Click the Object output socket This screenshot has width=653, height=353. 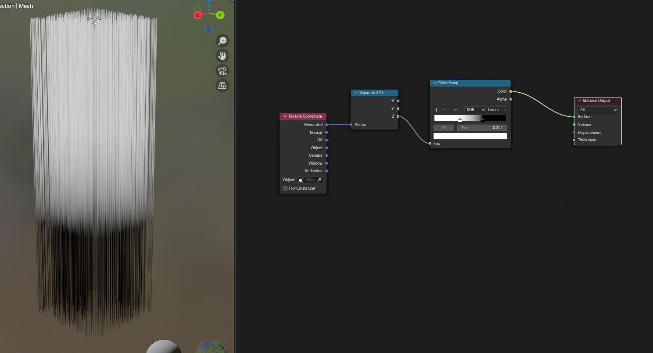pos(326,148)
